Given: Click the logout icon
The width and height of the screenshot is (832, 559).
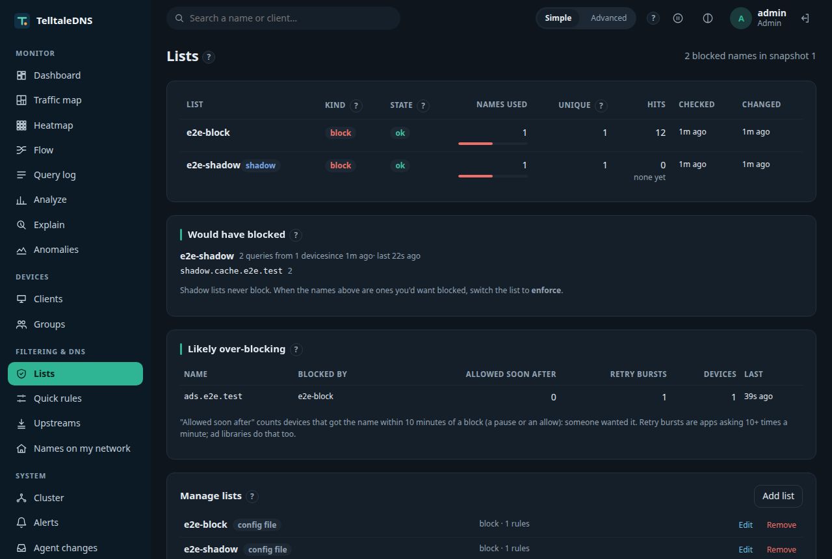Looking at the screenshot, I should coord(805,18).
